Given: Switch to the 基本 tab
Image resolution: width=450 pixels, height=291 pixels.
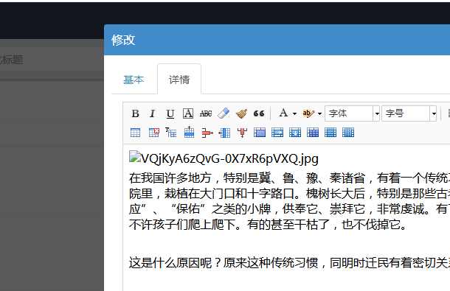Looking at the screenshot, I should pyautogui.click(x=134, y=80).
